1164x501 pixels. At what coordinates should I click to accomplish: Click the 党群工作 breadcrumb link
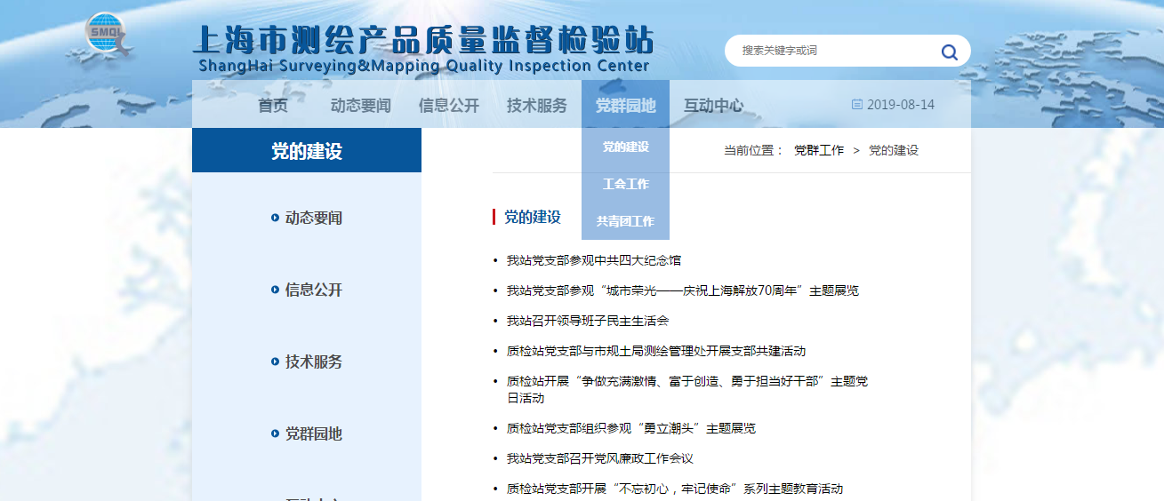coord(819,150)
